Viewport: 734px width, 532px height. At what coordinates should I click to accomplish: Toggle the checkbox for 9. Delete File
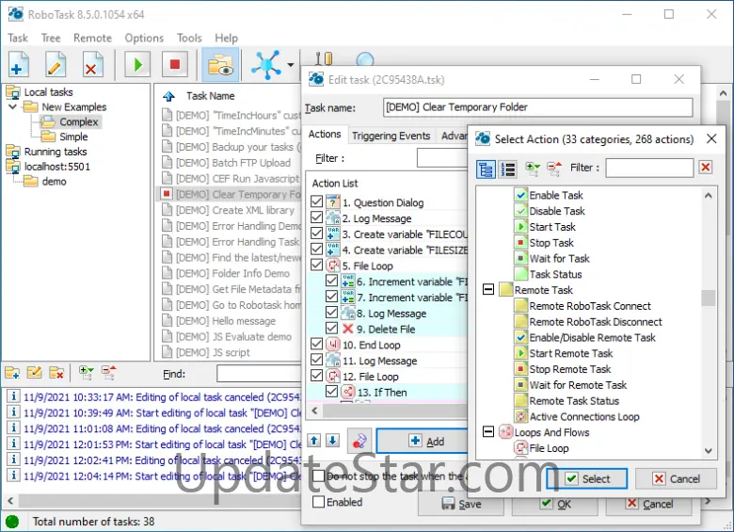[332, 328]
